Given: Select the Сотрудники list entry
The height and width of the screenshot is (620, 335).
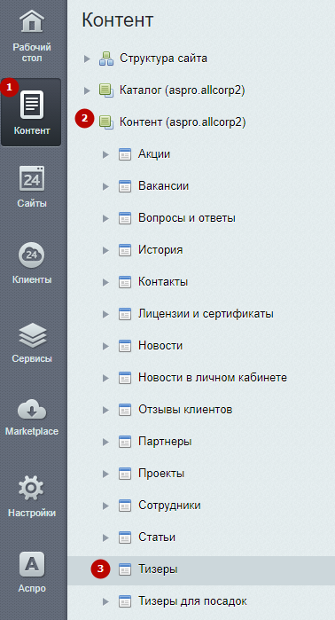Looking at the screenshot, I should click(x=169, y=506).
